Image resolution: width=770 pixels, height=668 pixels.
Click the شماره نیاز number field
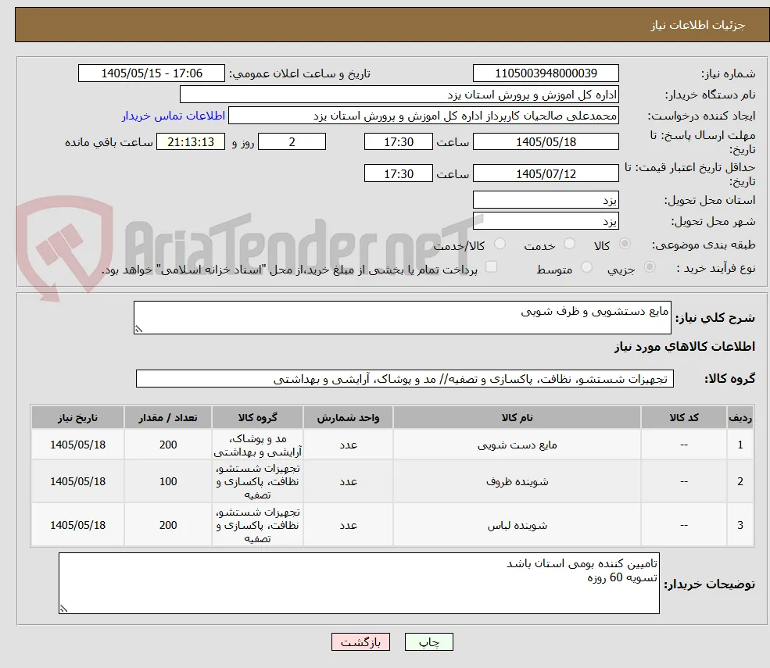click(546, 73)
